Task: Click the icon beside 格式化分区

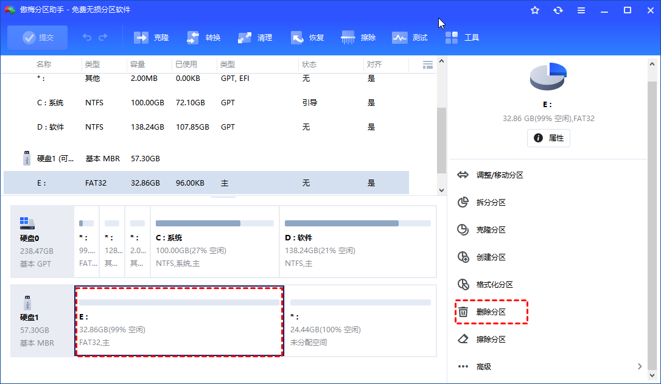Action: pyautogui.click(x=463, y=285)
